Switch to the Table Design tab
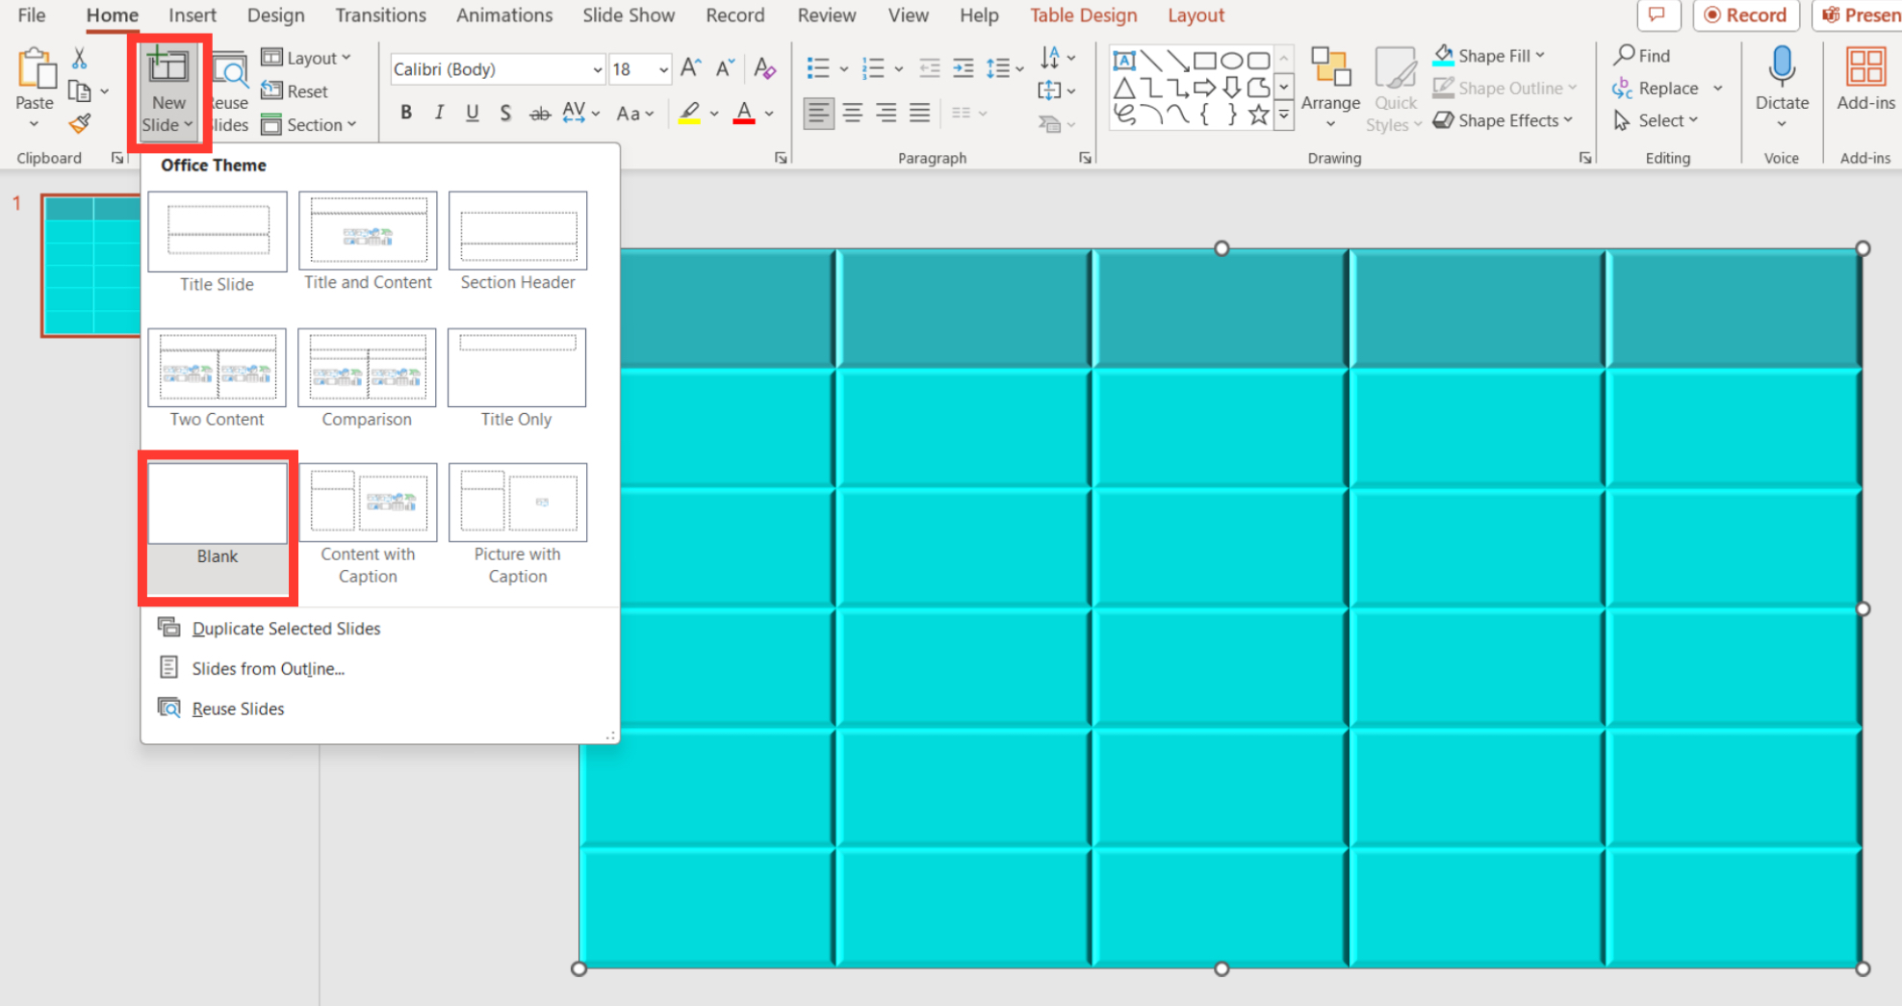Image resolution: width=1902 pixels, height=1006 pixels. (1083, 15)
